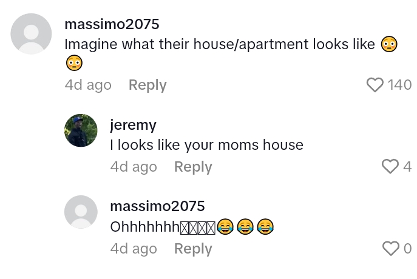Click the '4d ago' timestamp under jeremy's reply

pos(134,167)
